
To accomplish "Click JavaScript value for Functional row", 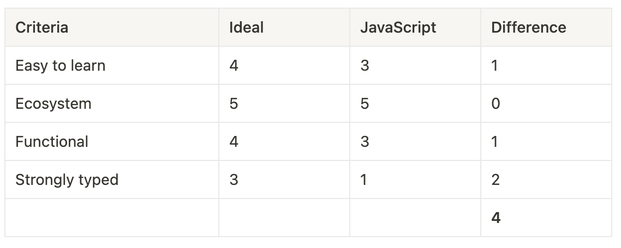I will click(415, 141).
